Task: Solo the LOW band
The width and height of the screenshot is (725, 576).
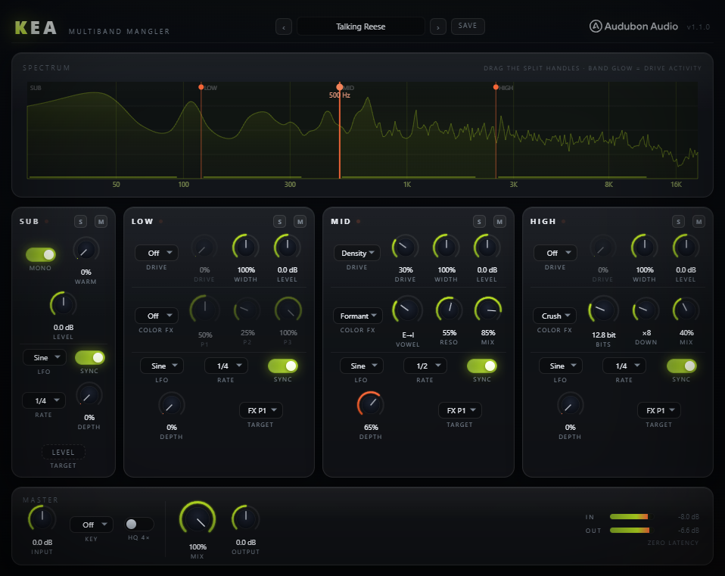Action: tap(279, 222)
